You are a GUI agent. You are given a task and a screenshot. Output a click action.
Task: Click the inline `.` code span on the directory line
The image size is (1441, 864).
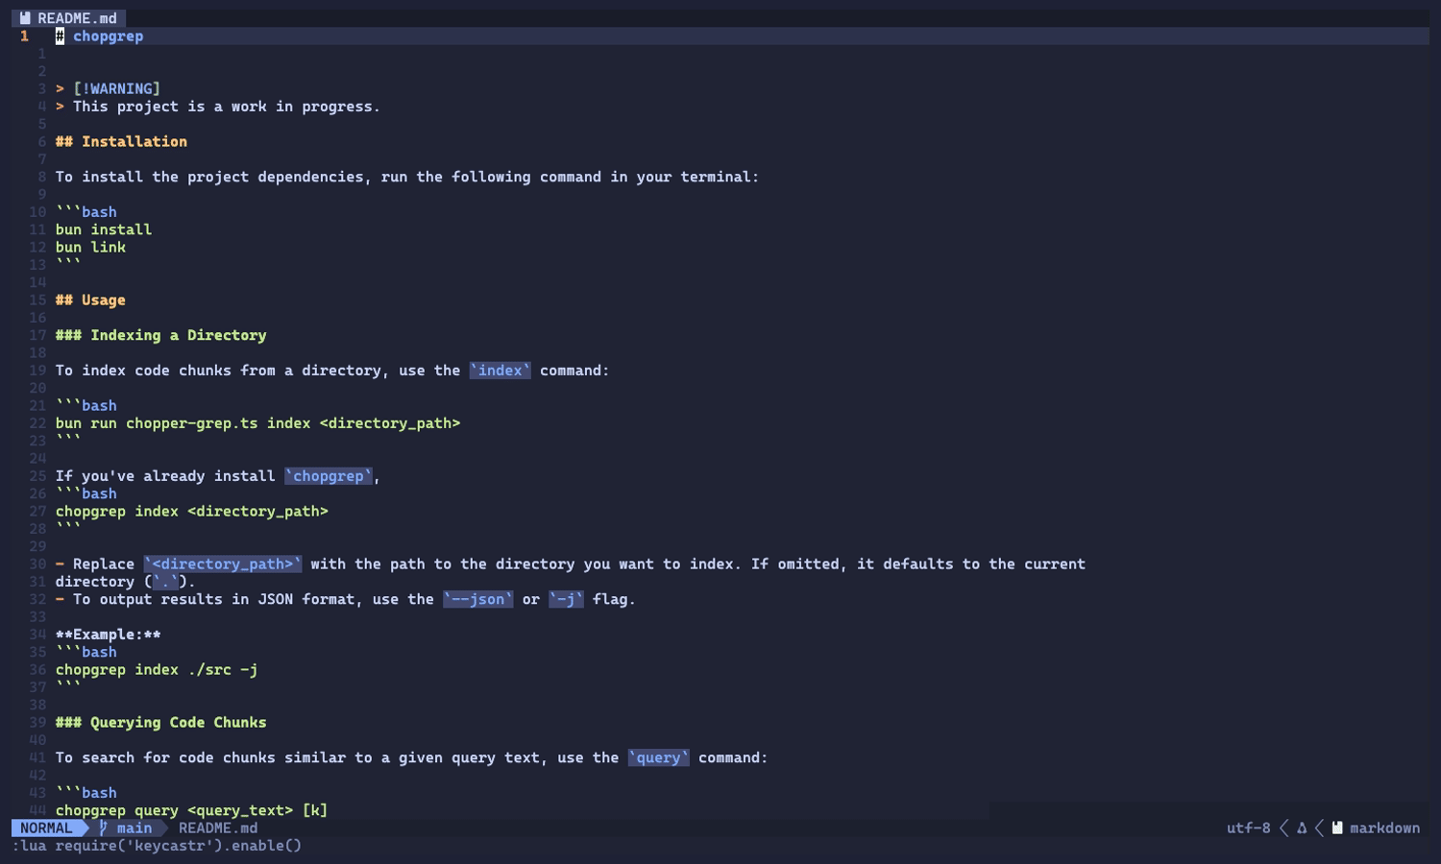[165, 582]
